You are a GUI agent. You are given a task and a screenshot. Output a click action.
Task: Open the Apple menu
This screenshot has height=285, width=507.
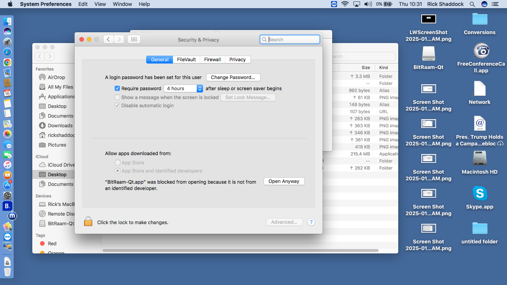[10, 4]
